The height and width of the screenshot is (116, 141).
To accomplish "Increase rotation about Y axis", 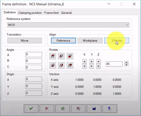I will tap(91, 61).
